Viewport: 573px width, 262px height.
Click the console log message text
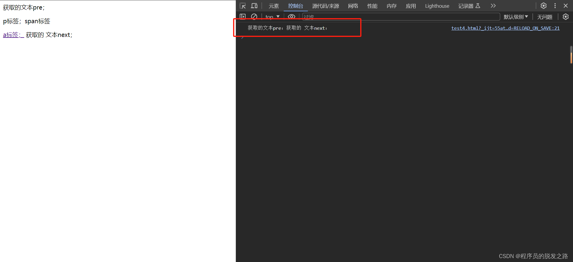click(287, 28)
